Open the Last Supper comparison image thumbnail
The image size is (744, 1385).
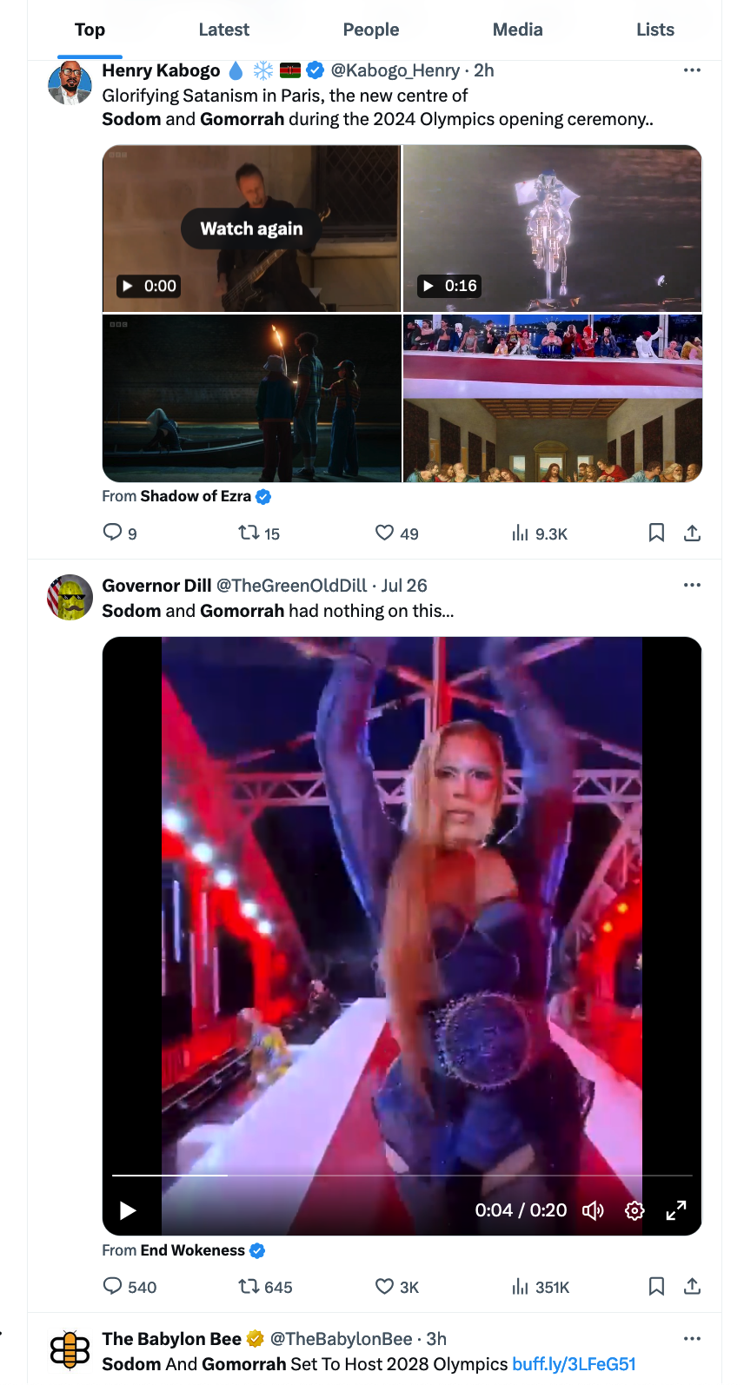tap(552, 398)
